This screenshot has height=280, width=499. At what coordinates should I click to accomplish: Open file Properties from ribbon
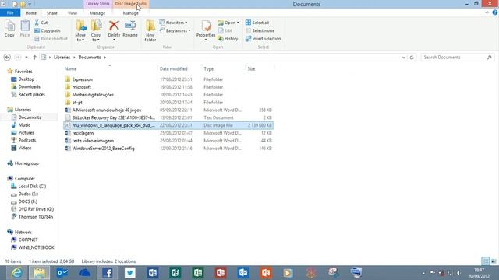pos(206,30)
